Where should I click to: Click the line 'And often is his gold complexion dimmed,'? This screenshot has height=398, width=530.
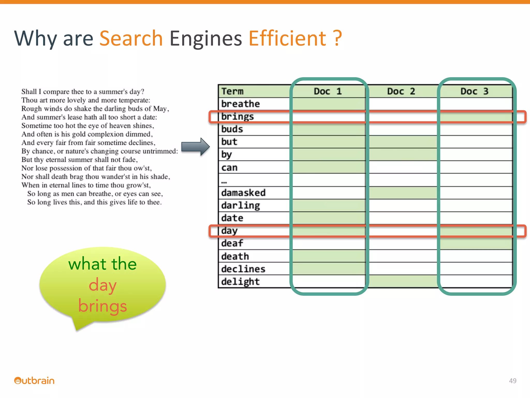tap(87, 134)
